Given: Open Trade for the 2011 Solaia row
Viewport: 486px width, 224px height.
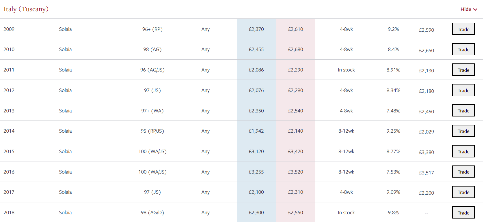Looking at the screenshot, I should 463,70.
